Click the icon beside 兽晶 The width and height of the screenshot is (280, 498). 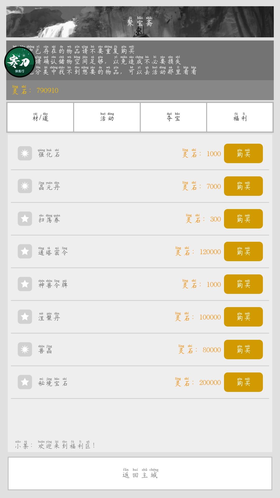[x=25, y=349]
